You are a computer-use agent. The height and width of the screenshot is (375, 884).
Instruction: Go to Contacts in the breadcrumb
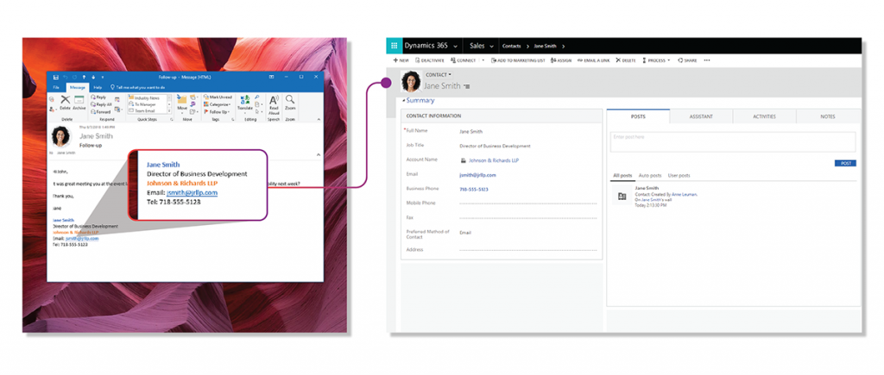(x=511, y=47)
